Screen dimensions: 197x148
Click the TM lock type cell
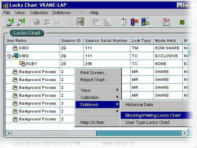[x=142, y=48]
